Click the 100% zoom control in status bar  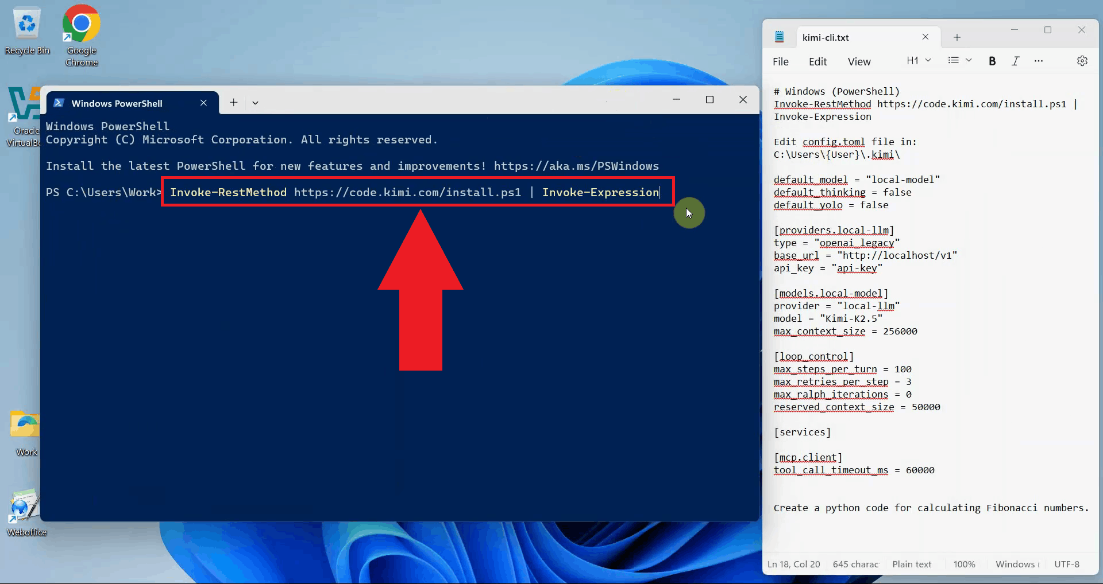pyautogui.click(x=964, y=564)
